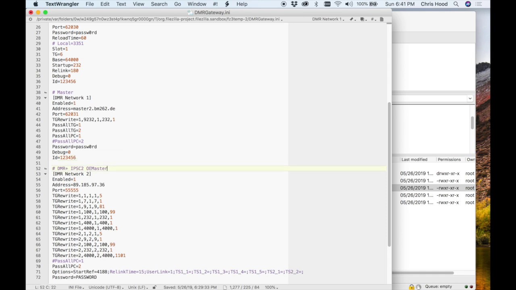This screenshot has width=516, height=290.
Task: Click line 71 Options=StartRef=4188 text
Action: (178, 272)
